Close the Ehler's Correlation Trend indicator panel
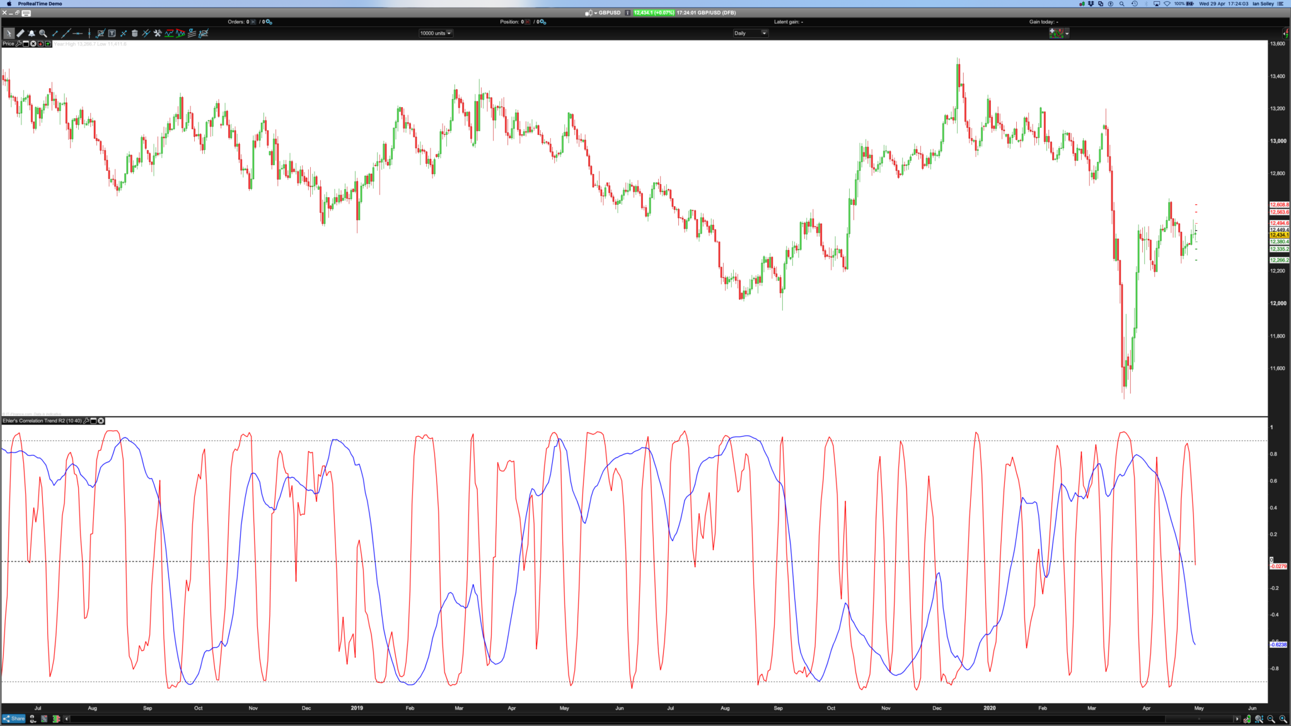 [101, 420]
